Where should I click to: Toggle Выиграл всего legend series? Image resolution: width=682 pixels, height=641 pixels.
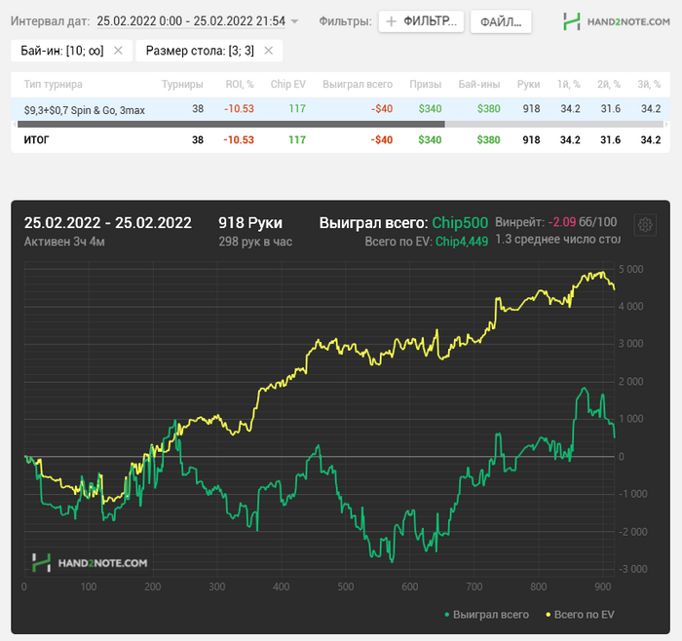pos(487,615)
